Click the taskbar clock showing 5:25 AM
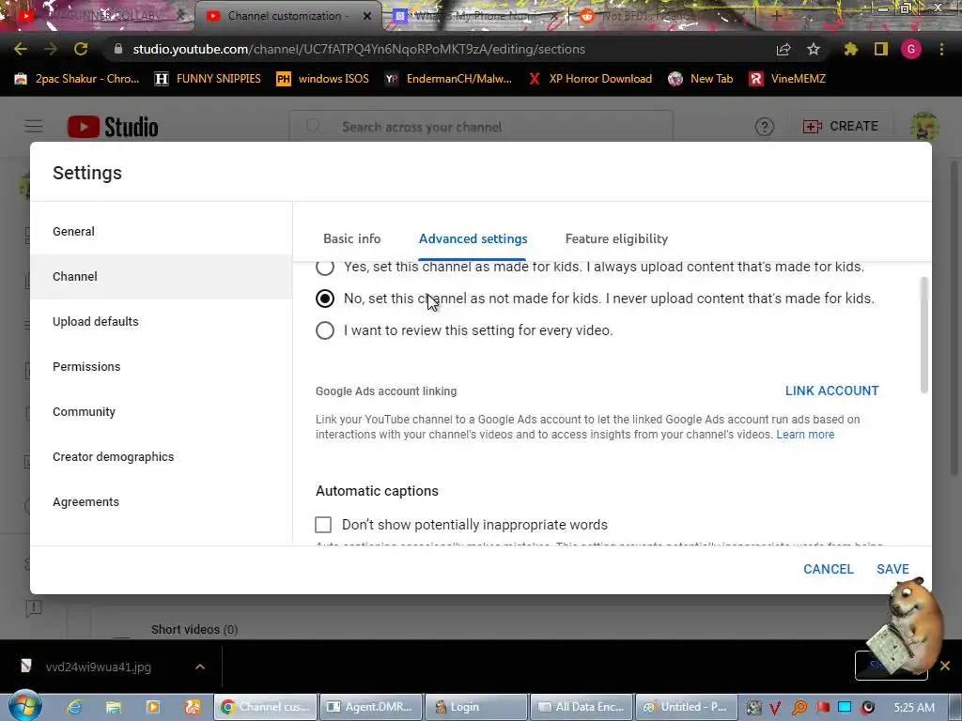Viewport: 962px width, 721px height. tap(914, 707)
